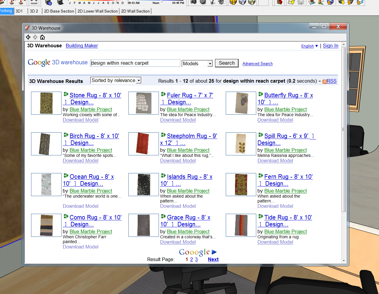Open the Islands Rug black thumbnail

pyautogui.click(x=143, y=185)
